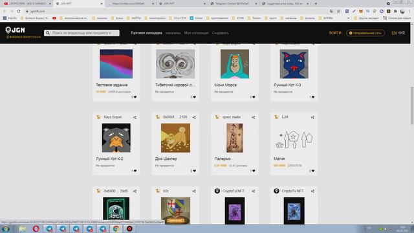
Task: Open the Mail.Ru bookmark
Action: [10, 18]
